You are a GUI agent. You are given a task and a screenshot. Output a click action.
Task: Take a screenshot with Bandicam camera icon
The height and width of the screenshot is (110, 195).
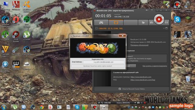click(x=151, y=23)
